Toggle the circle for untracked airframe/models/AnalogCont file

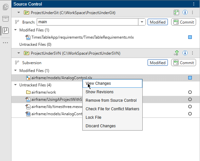point(190,114)
